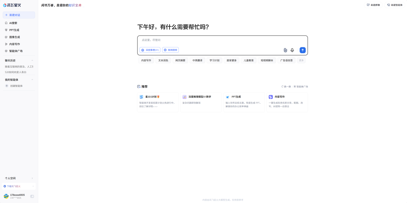Image resolution: width=407 pixels, height=203 pixels.
Task: Select the 儿童教育 prompt chip
Action: coord(249,61)
